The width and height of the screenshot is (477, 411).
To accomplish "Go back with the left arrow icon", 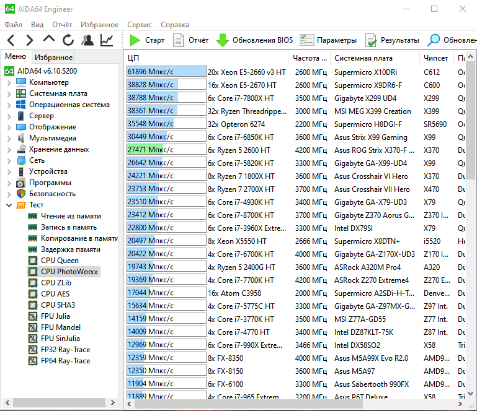I will click(11, 40).
